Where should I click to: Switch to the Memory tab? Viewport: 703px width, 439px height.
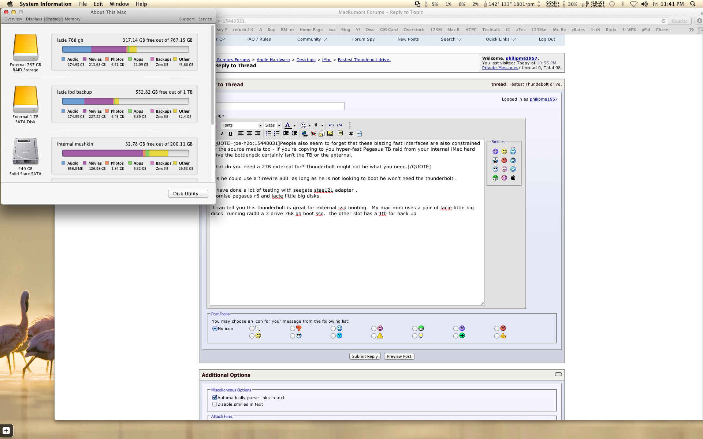72,19
